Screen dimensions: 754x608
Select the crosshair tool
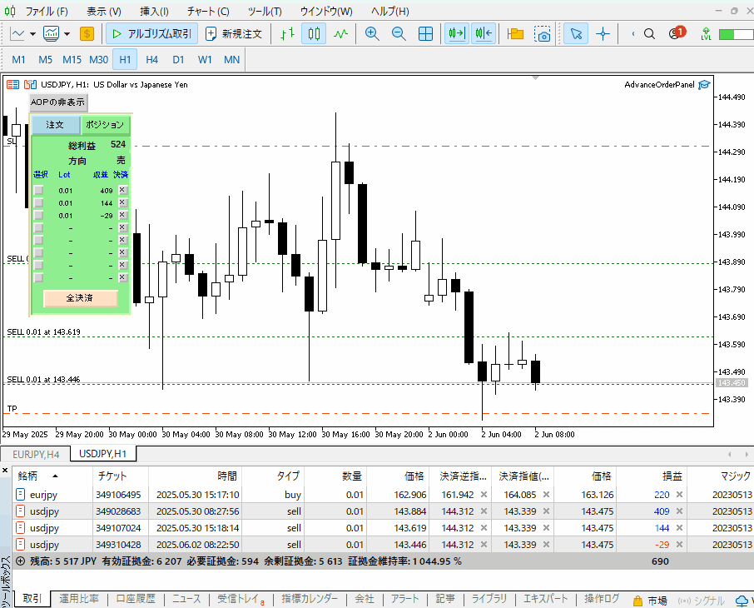tap(603, 33)
